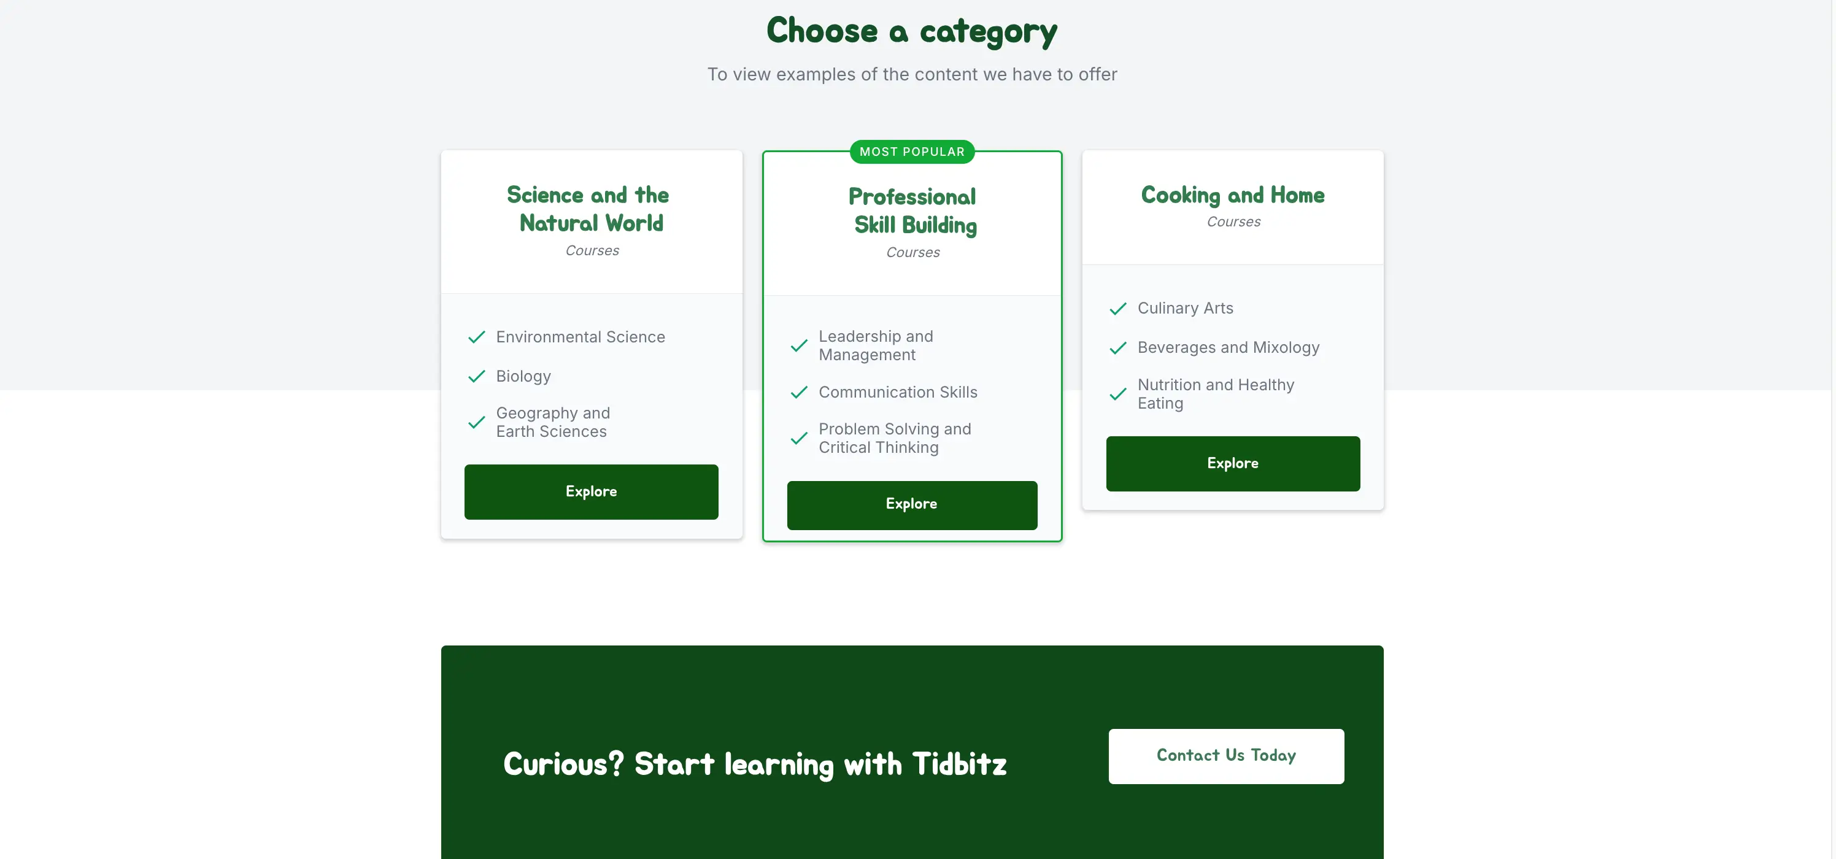The image size is (1836, 859).
Task: Select the Most Popular badge
Action: tap(912, 152)
